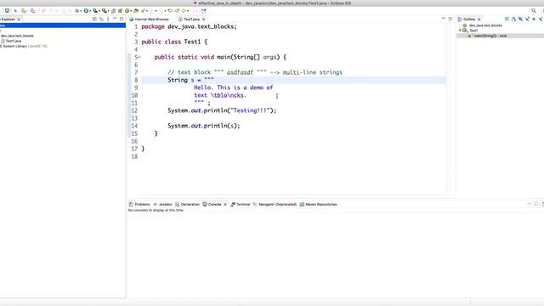Open dropdown beside Coverage button
Viewport: 544px width, 306px height.
pos(99,11)
